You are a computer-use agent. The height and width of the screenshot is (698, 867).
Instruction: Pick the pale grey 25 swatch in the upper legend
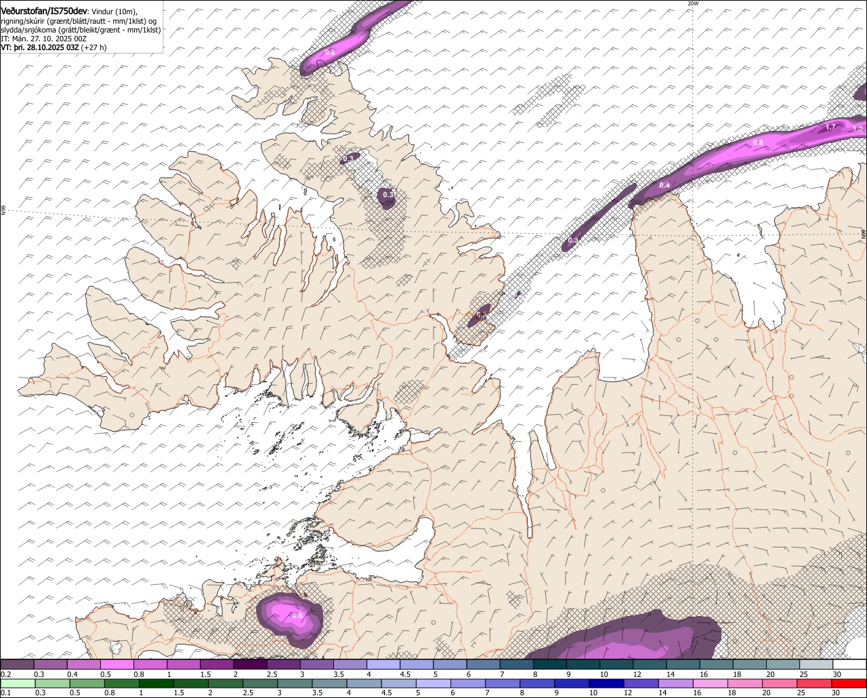(x=816, y=665)
